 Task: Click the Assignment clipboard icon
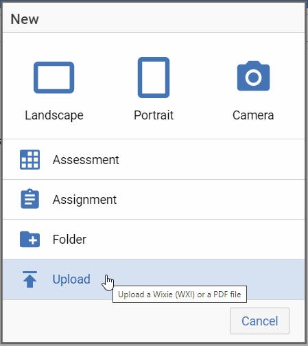tap(29, 198)
